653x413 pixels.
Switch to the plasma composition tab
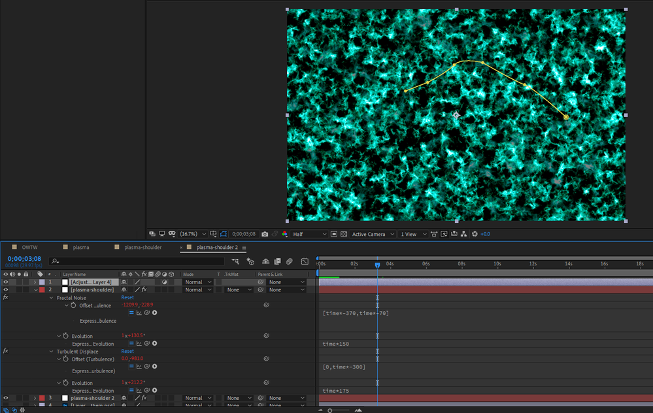pyautogui.click(x=81, y=248)
